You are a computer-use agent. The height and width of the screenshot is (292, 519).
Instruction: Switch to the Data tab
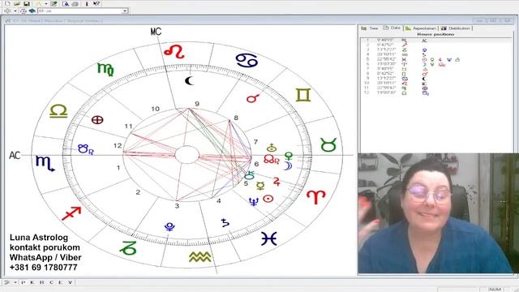(392, 28)
